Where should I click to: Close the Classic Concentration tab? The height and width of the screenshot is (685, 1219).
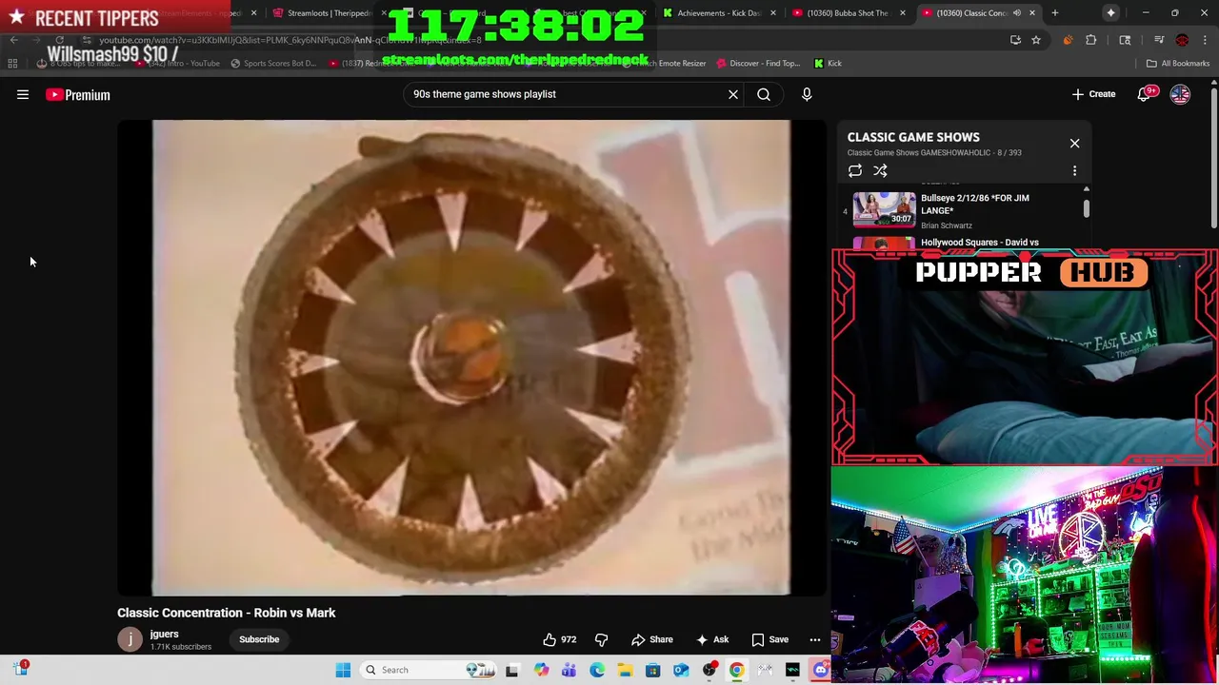click(1031, 13)
